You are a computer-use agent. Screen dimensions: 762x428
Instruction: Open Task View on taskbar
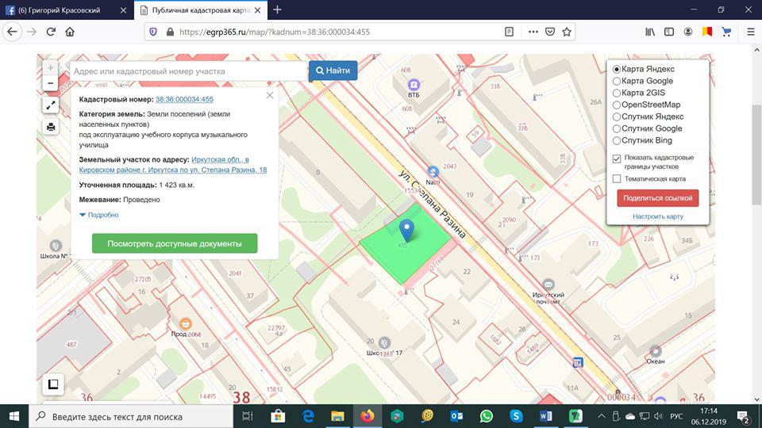coord(248,416)
